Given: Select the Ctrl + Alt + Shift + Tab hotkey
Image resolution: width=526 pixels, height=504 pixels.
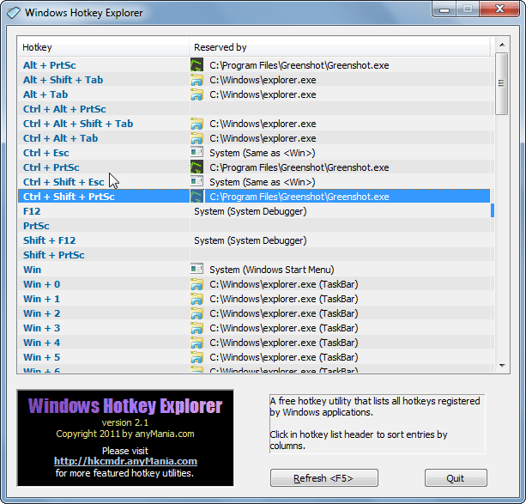Looking at the screenshot, I should point(78,124).
